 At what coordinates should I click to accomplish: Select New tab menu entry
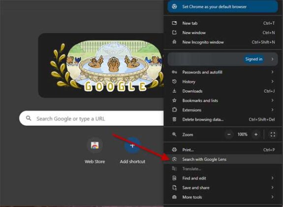tap(223, 23)
